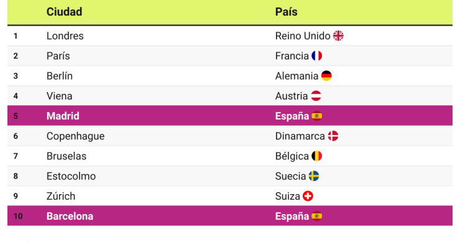Screen dimensions: 460x242
Task: Click rank number 7 for Bruselas
Action: (x=16, y=156)
